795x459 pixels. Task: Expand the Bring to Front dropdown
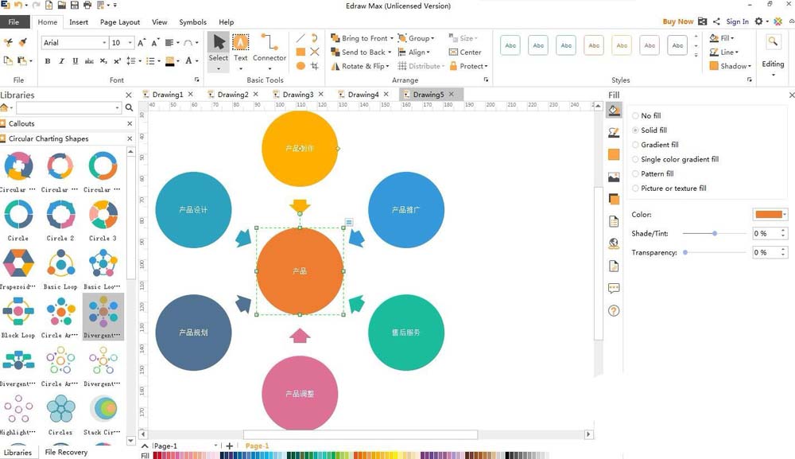click(392, 38)
